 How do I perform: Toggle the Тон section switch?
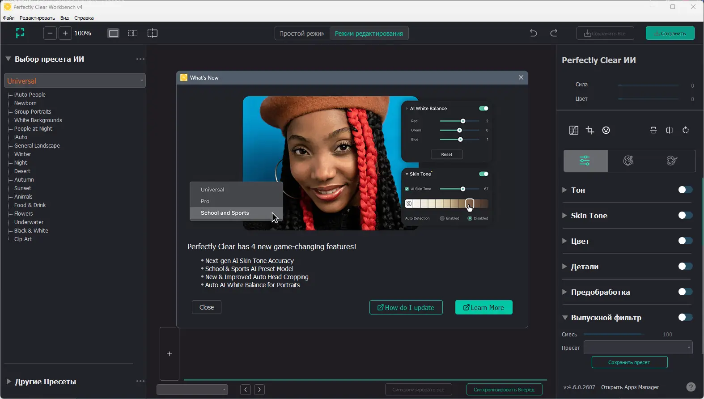685,190
